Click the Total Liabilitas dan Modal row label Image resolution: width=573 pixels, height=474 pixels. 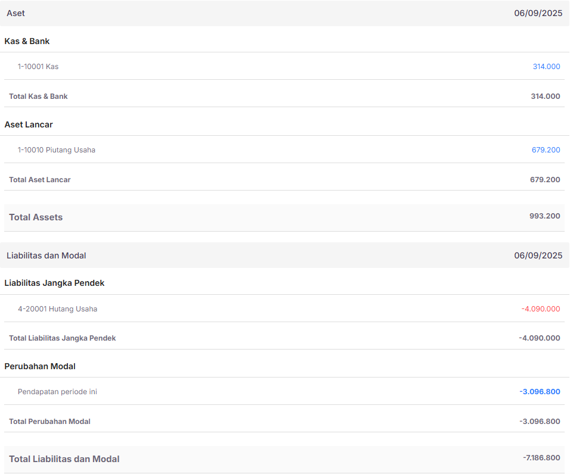64,459
